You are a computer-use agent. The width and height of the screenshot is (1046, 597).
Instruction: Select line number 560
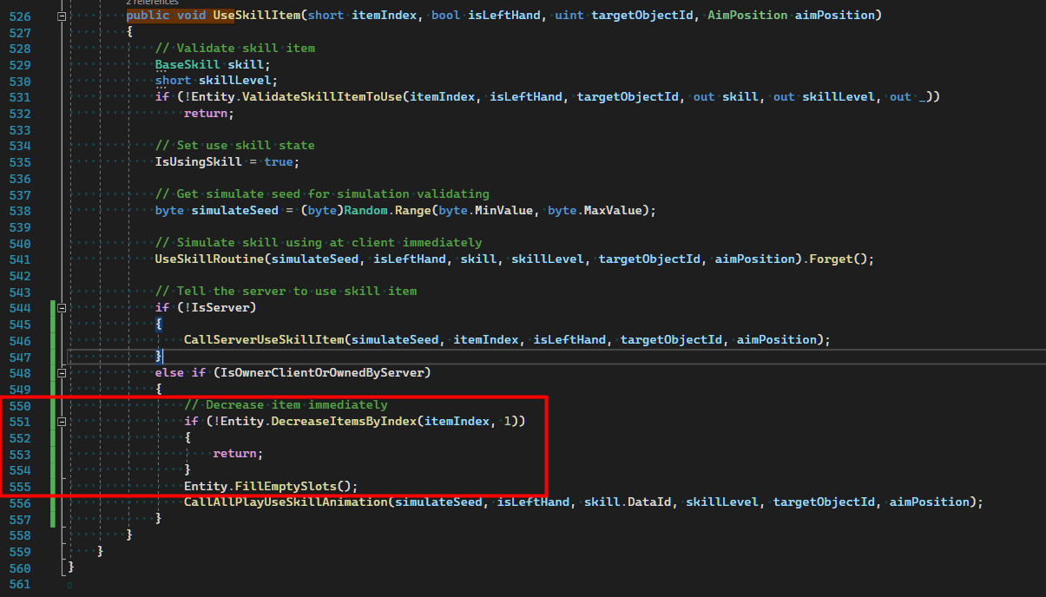point(20,567)
